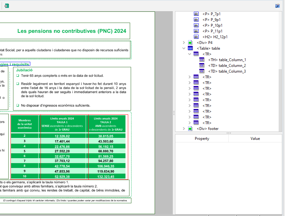Collapse the <Table> table node
Viewport: 285px width, 216px height.
184,48
